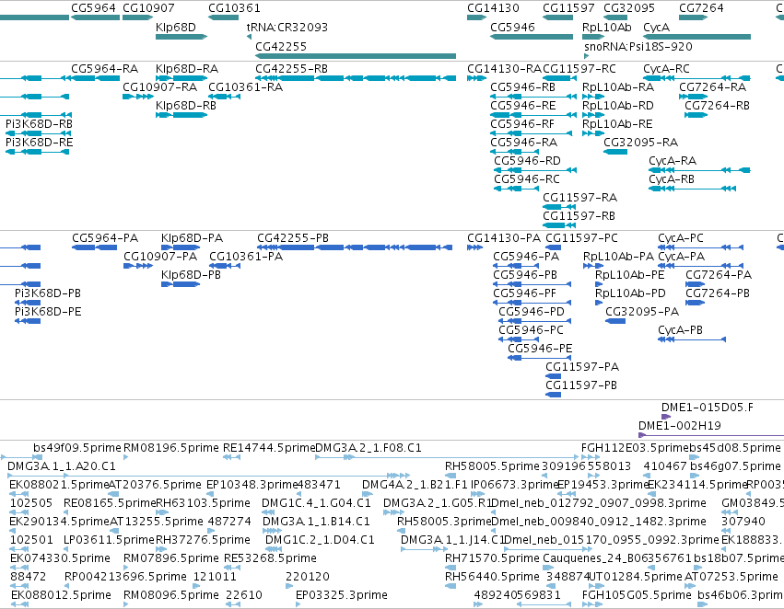This screenshot has width=784, height=609.
Task: Open the DMG3A.1_1.A20.C1 EST label
Action: (x=62, y=466)
